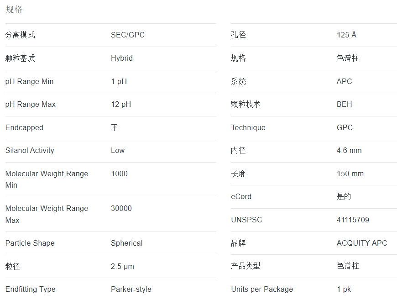Click the 'Endcapped' label
This screenshot has width=397, height=300.
(x=24, y=128)
